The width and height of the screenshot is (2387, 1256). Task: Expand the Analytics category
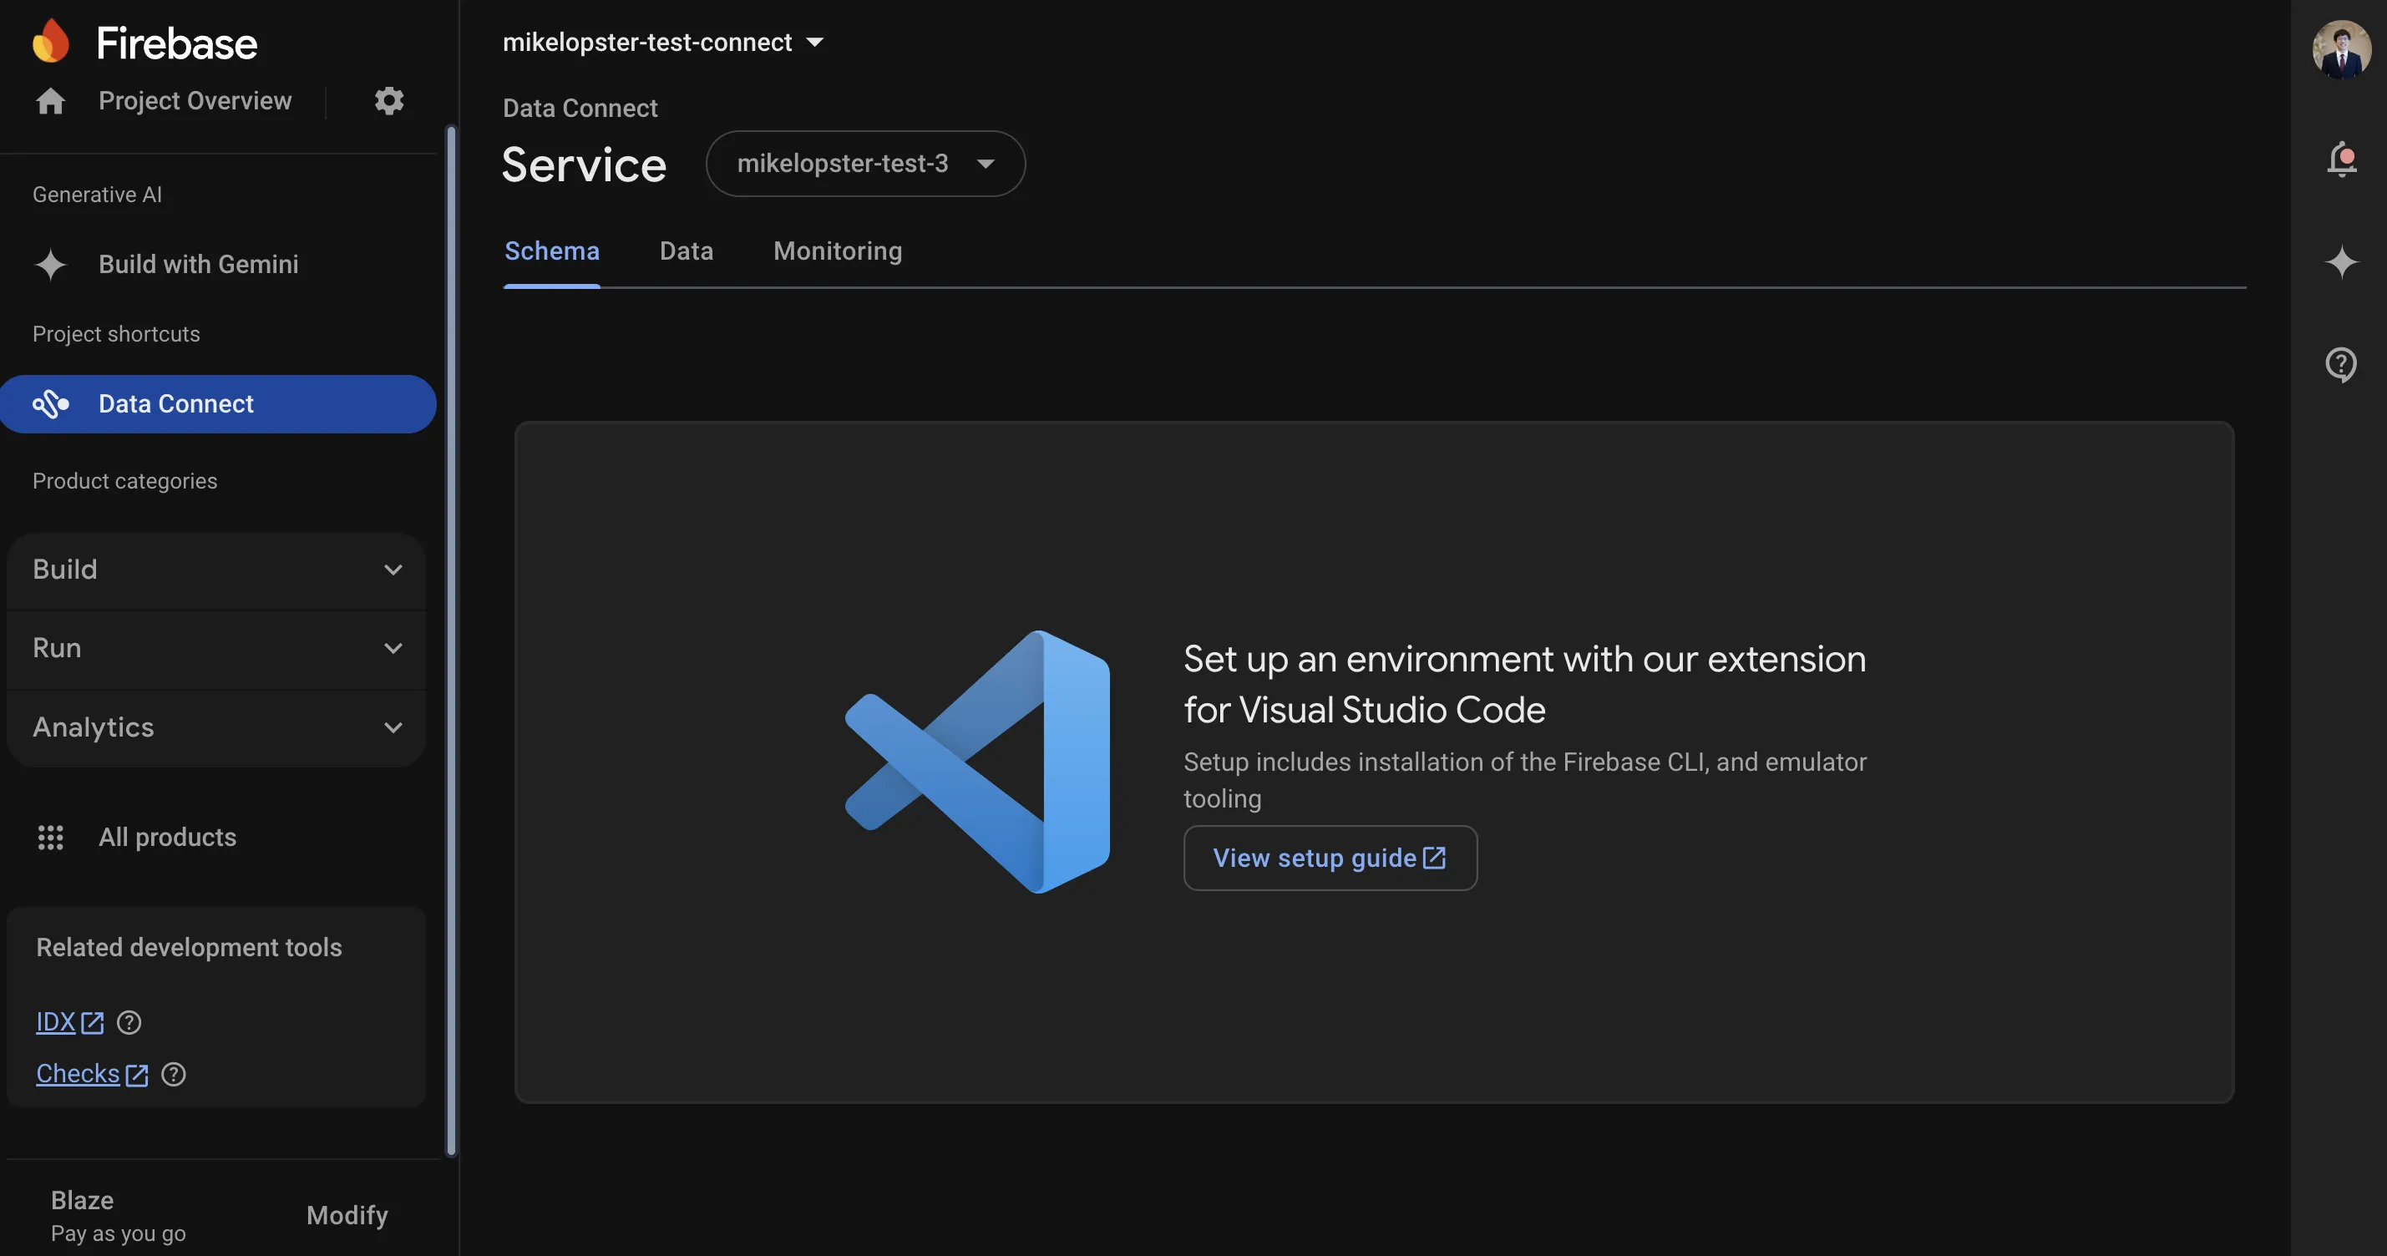[216, 728]
